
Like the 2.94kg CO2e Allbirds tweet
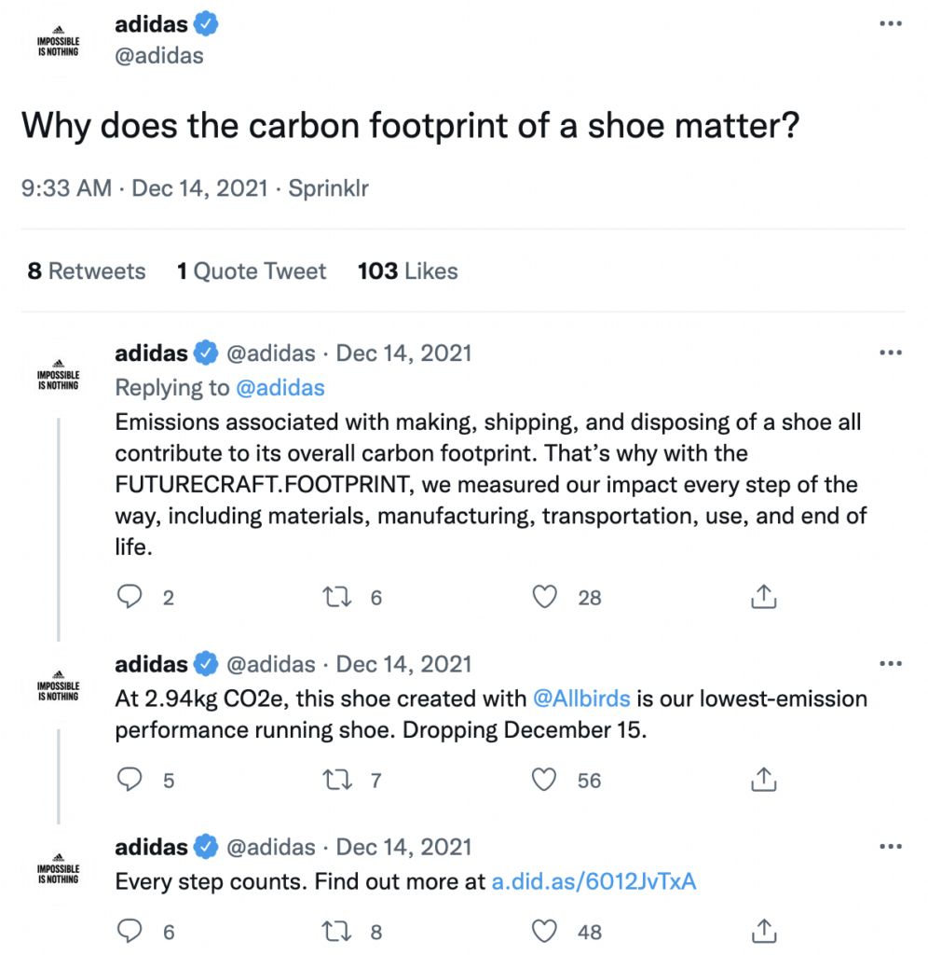pos(544,780)
